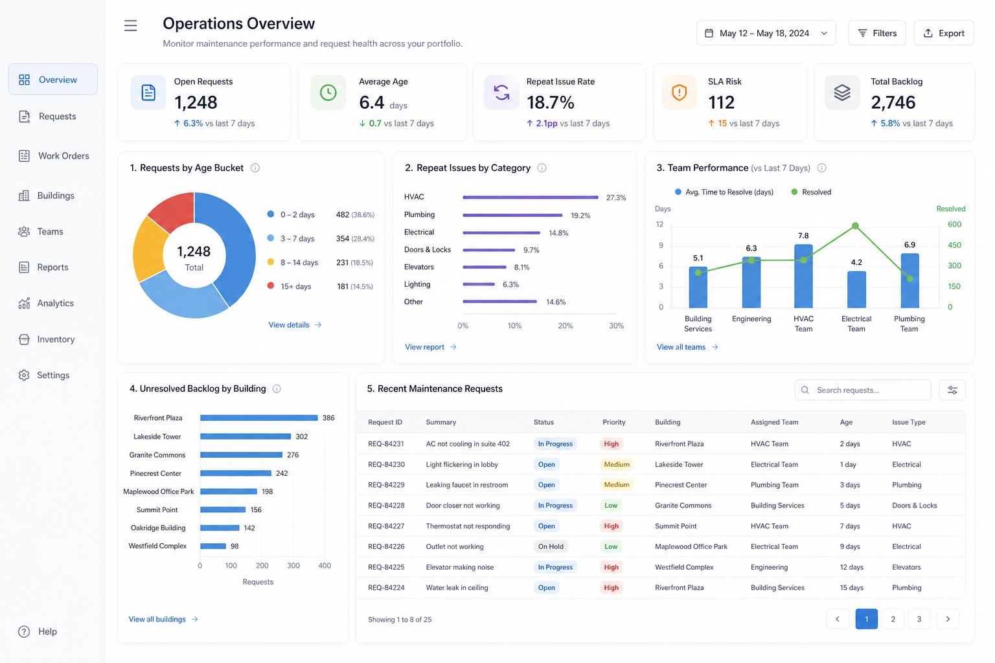This screenshot has width=995, height=663.
Task: Open View all teams link
Action: tap(687, 347)
